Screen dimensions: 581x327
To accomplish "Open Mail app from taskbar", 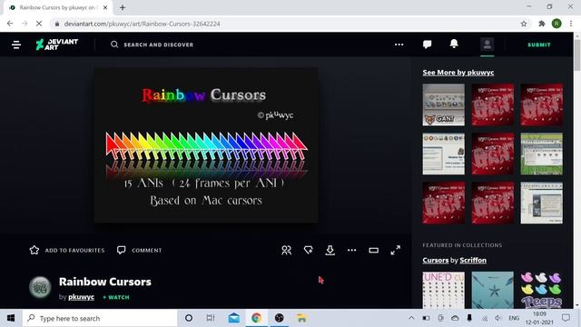I will (x=234, y=318).
